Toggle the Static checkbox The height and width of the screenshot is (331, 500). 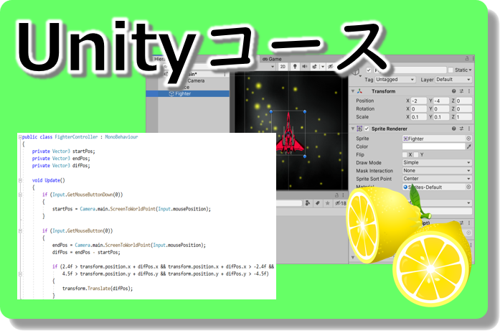click(451, 70)
